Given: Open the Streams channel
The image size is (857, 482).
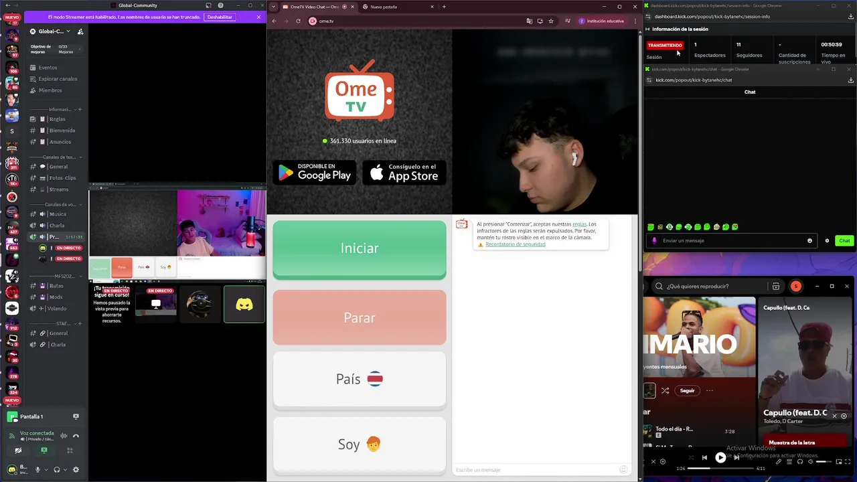Looking at the screenshot, I should (58, 189).
